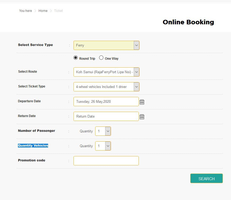
Task: Click the highlighted Quantity Vehicles label
Action: click(33, 146)
